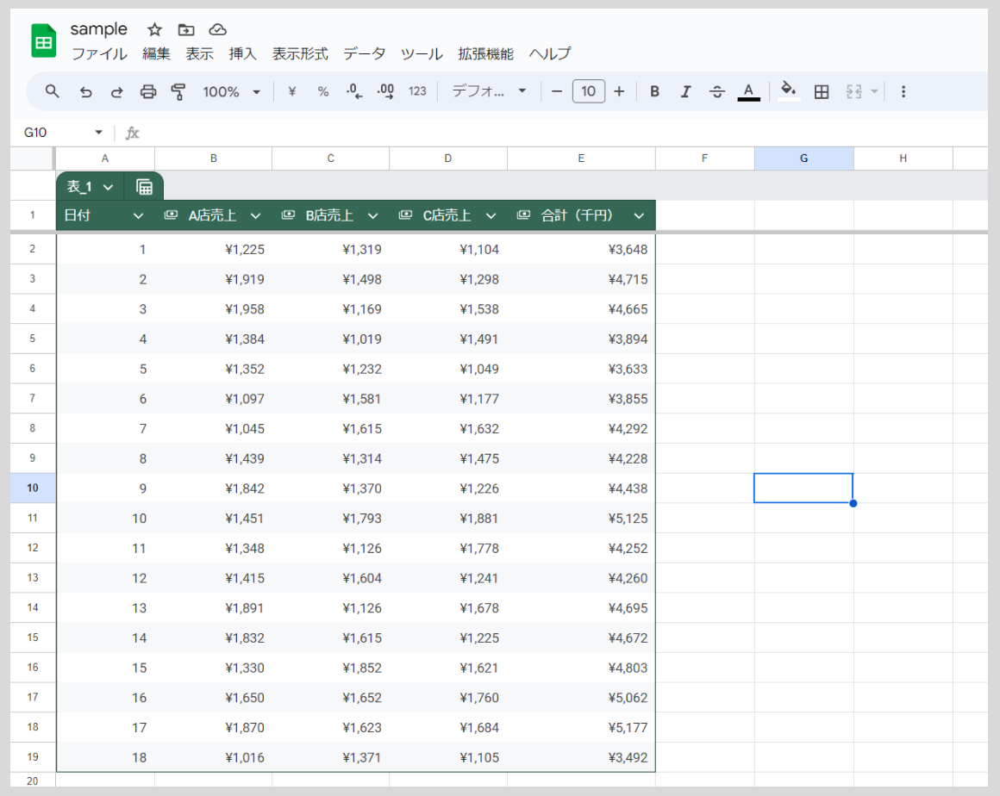Image resolution: width=1000 pixels, height=796 pixels.
Task: Redo the last action
Action: (x=116, y=92)
